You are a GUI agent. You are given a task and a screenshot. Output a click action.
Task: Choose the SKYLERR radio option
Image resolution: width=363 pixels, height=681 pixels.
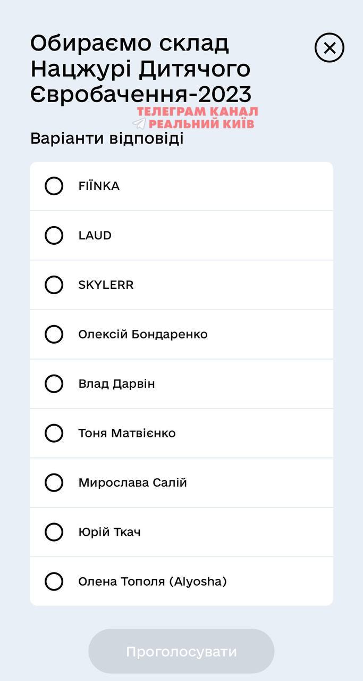click(x=54, y=285)
